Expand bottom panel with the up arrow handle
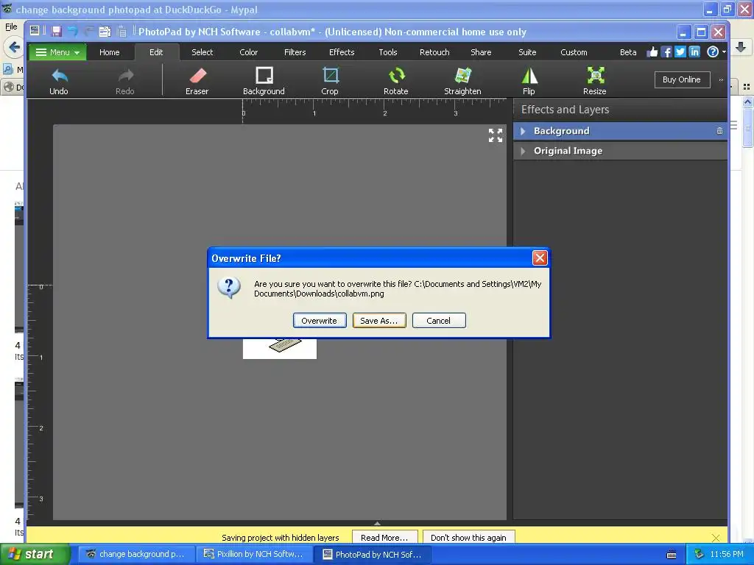The image size is (754, 565). (377, 523)
